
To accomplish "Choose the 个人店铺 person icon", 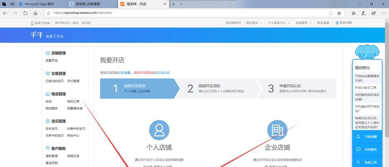I will pos(159,130).
